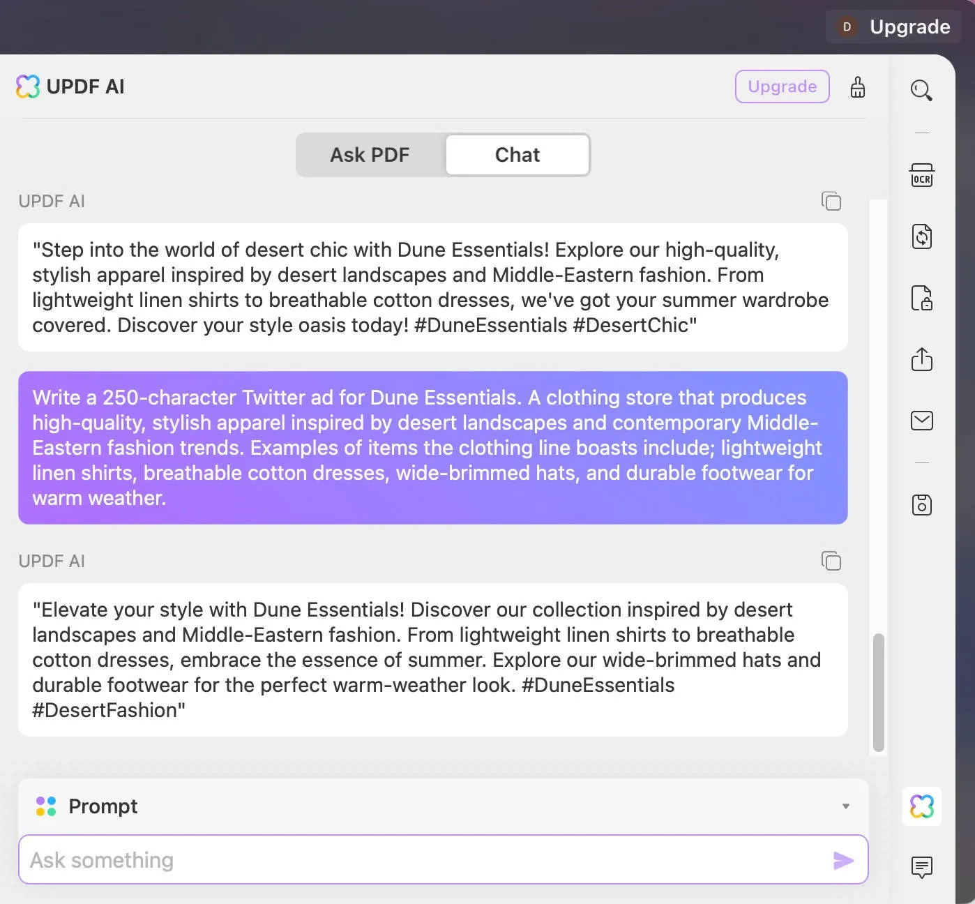
Task: Click the save file disk icon
Action: tap(922, 504)
